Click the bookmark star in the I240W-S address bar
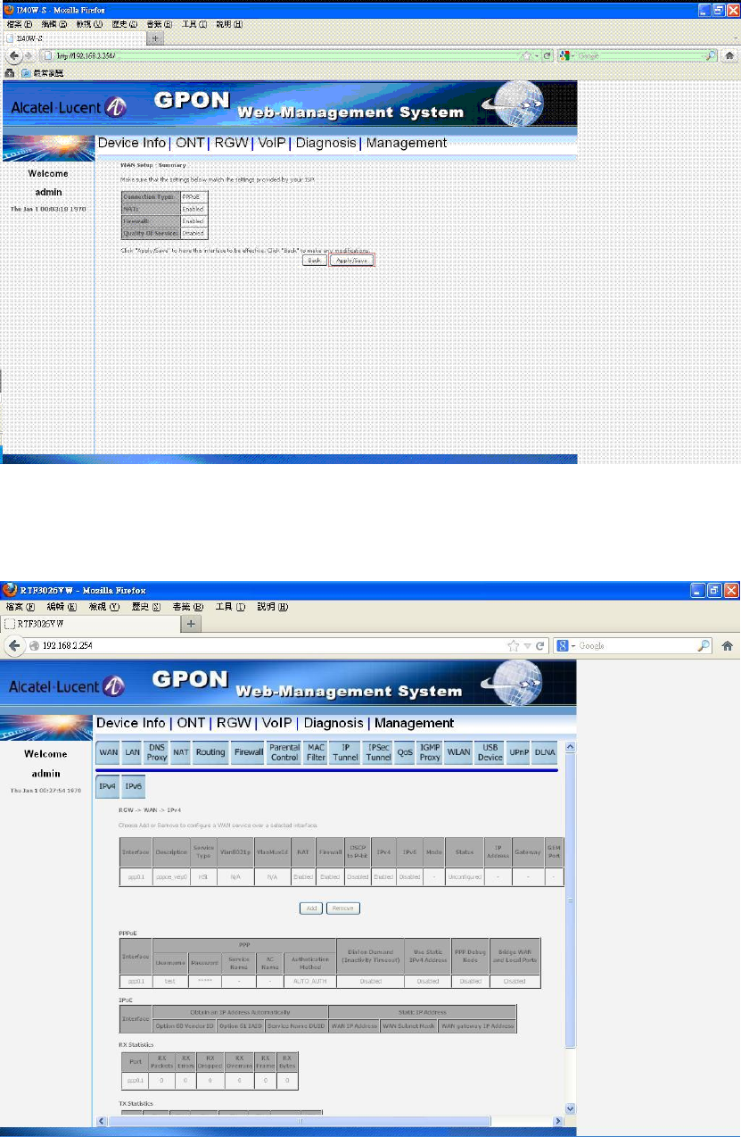 tap(526, 55)
